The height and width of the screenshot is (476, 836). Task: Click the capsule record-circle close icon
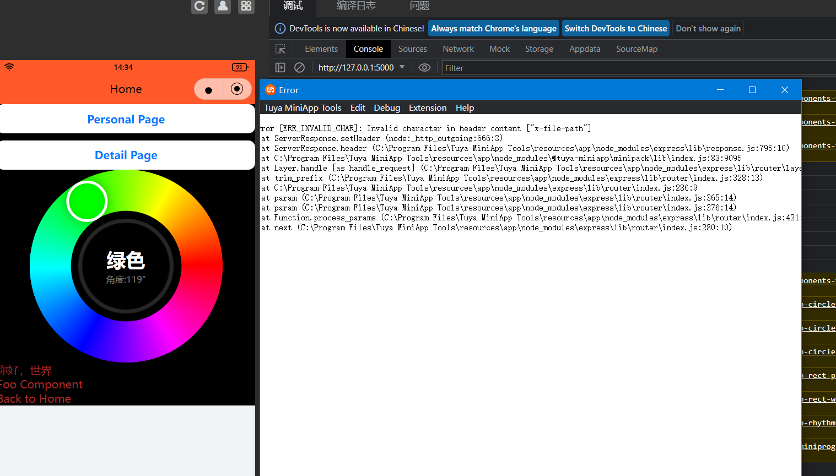pos(237,89)
